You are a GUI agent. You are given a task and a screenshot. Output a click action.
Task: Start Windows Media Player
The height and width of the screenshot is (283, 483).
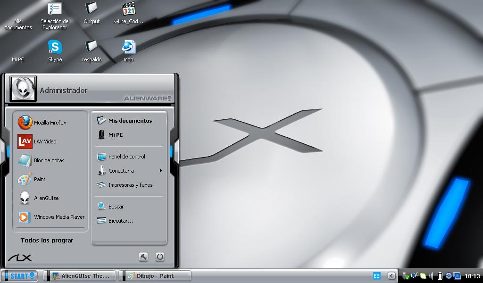[50, 217]
